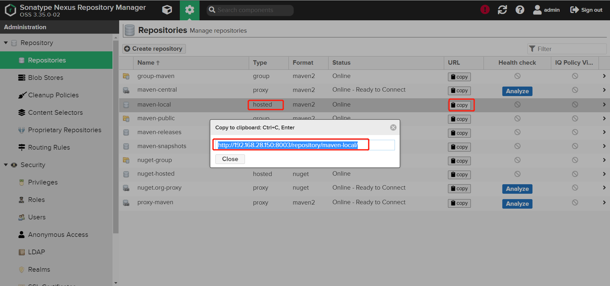
Task: Click maven-central proxy icon
Action: [x=126, y=90]
